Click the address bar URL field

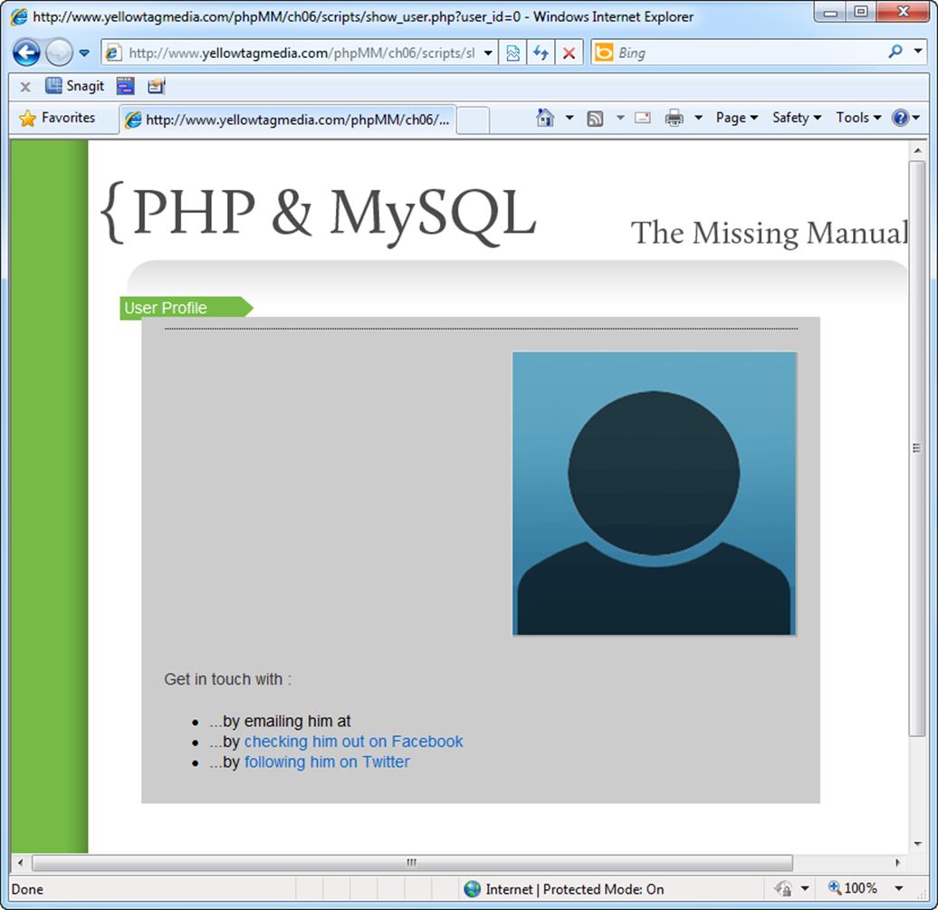(290, 53)
